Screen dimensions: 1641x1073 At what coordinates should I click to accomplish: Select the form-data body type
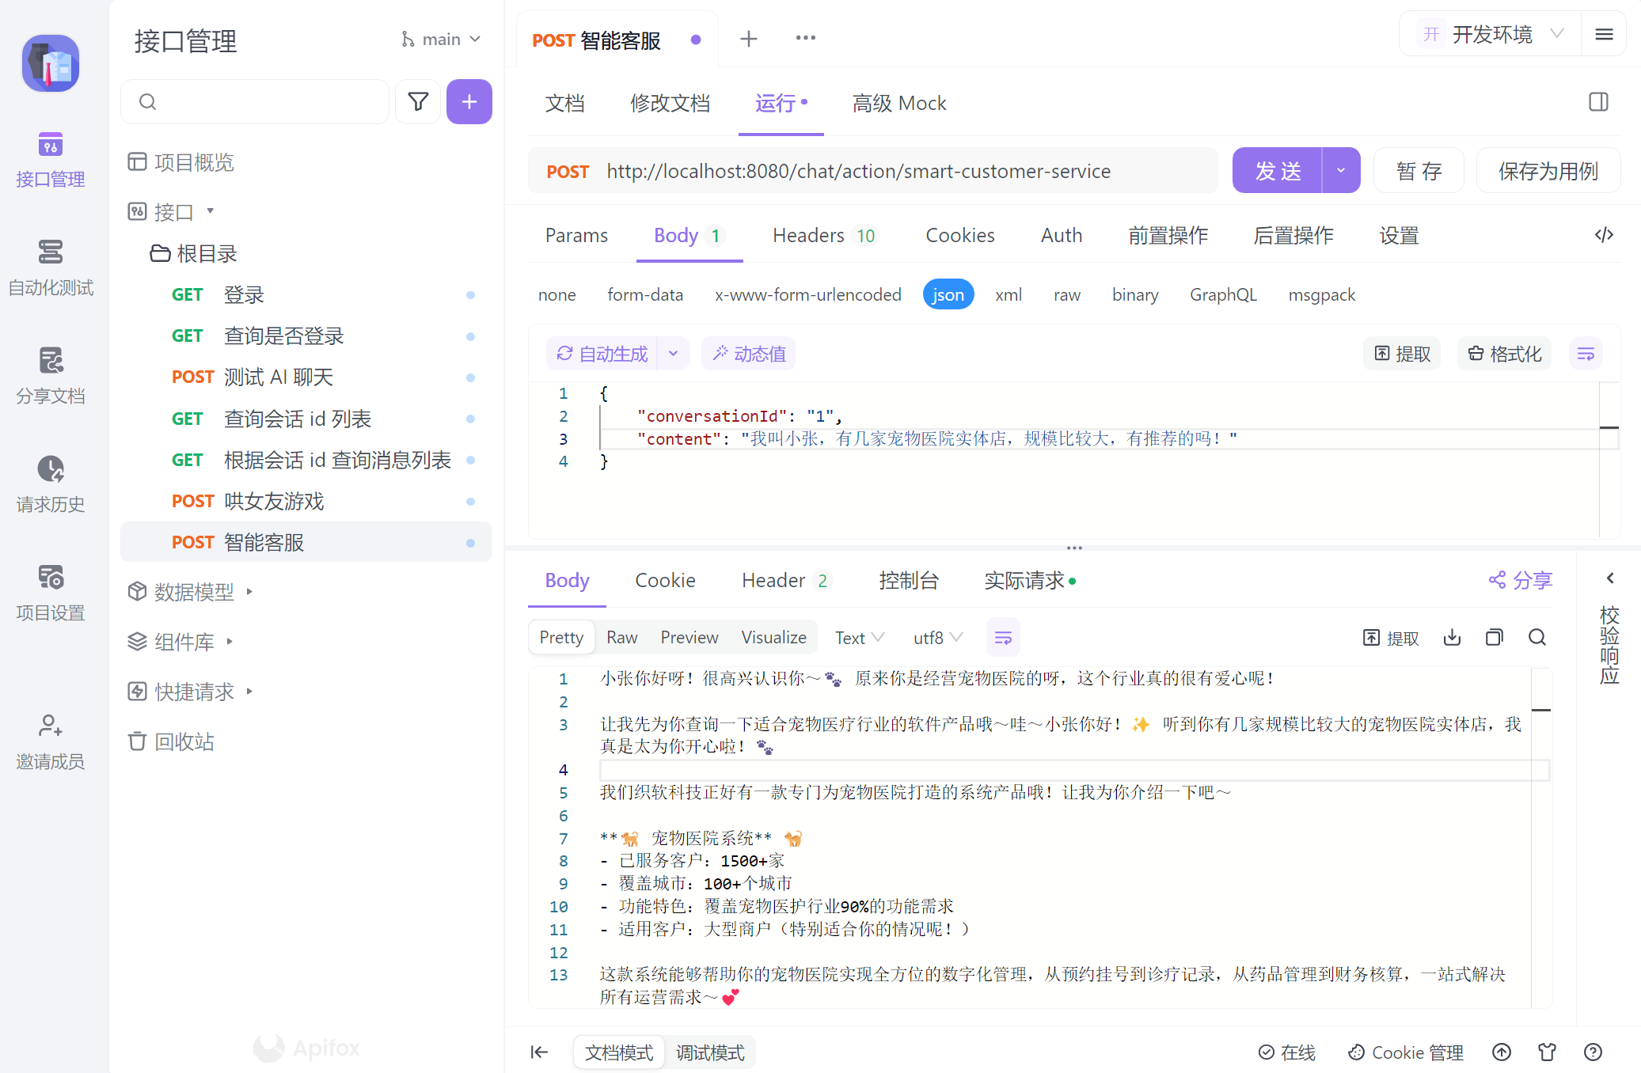(x=644, y=295)
